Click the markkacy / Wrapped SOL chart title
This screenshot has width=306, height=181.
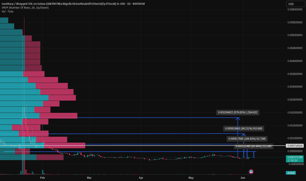[73, 4]
